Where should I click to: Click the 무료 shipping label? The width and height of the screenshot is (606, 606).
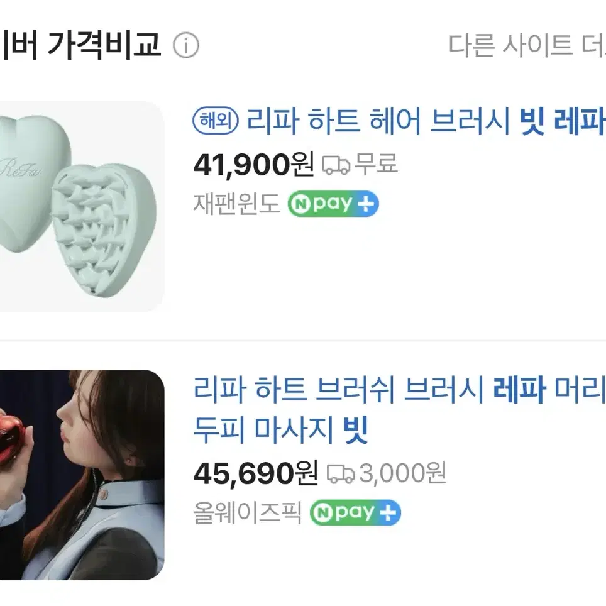[x=376, y=163]
